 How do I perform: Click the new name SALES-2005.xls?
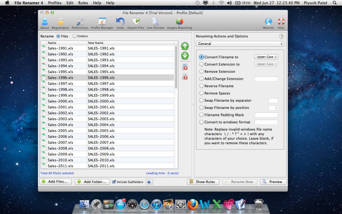(x=101, y=131)
